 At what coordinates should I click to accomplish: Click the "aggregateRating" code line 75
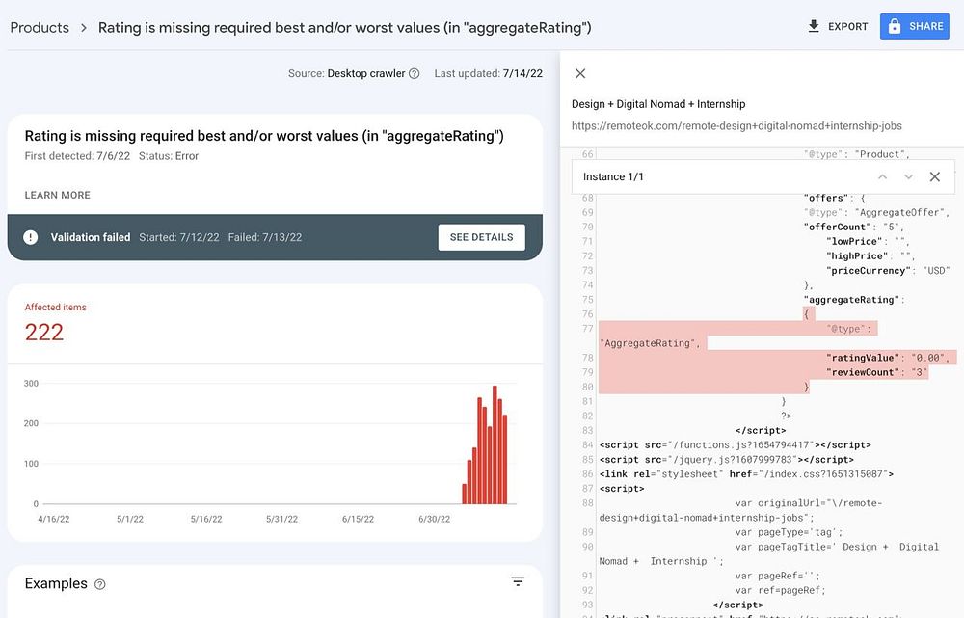click(x=854, y=300)
